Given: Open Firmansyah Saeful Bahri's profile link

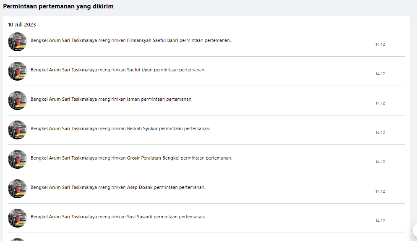Looking at the screenshot, I should click(152, 40).
